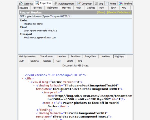Select the Cache header group
The height and width of the screenshot is (120, 150).
tap(24, 20)
